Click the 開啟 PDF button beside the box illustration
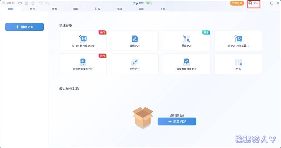 [x=177, y=122]
